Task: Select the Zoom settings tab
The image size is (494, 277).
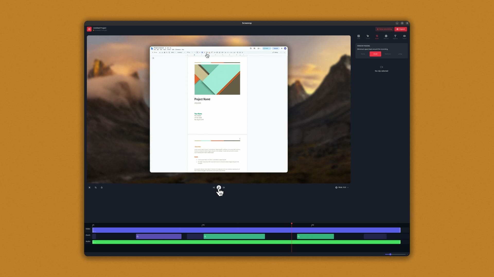Action: click(x=377, y=37)
